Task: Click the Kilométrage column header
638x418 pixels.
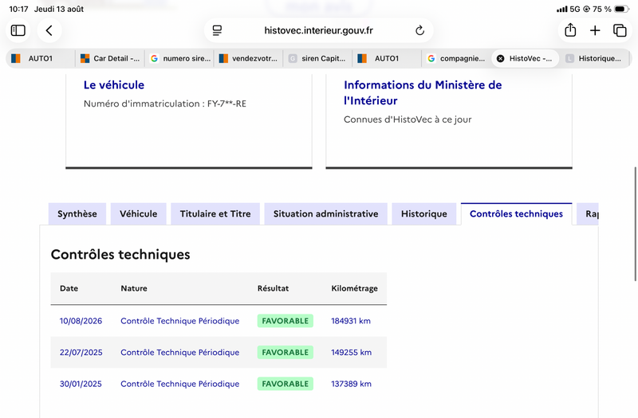Action: tap(354, 288)
